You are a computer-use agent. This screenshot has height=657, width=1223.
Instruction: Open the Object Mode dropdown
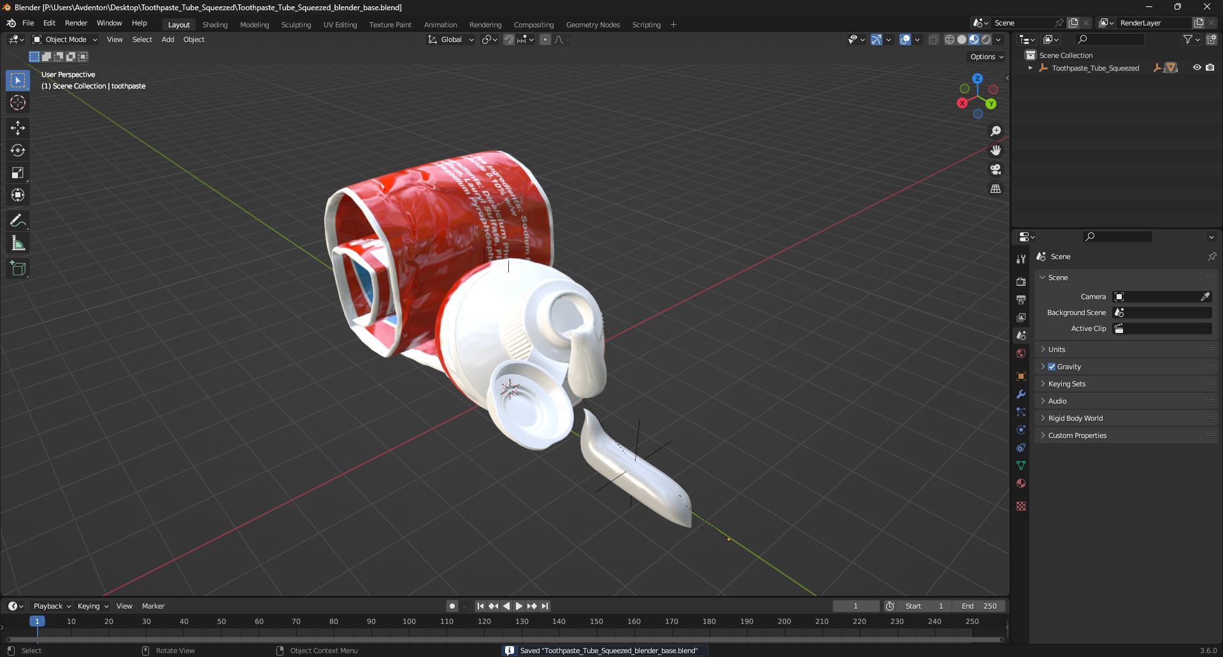[65, 39]
